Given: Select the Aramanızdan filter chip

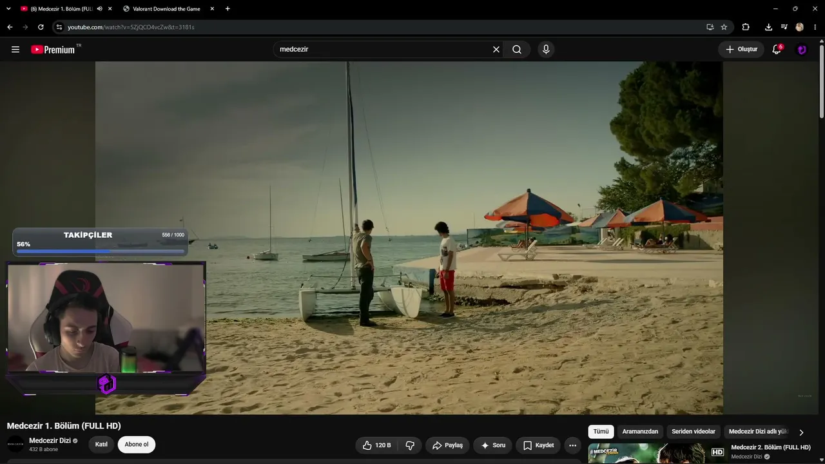Looking at the screenshot, I should point(640,432).
